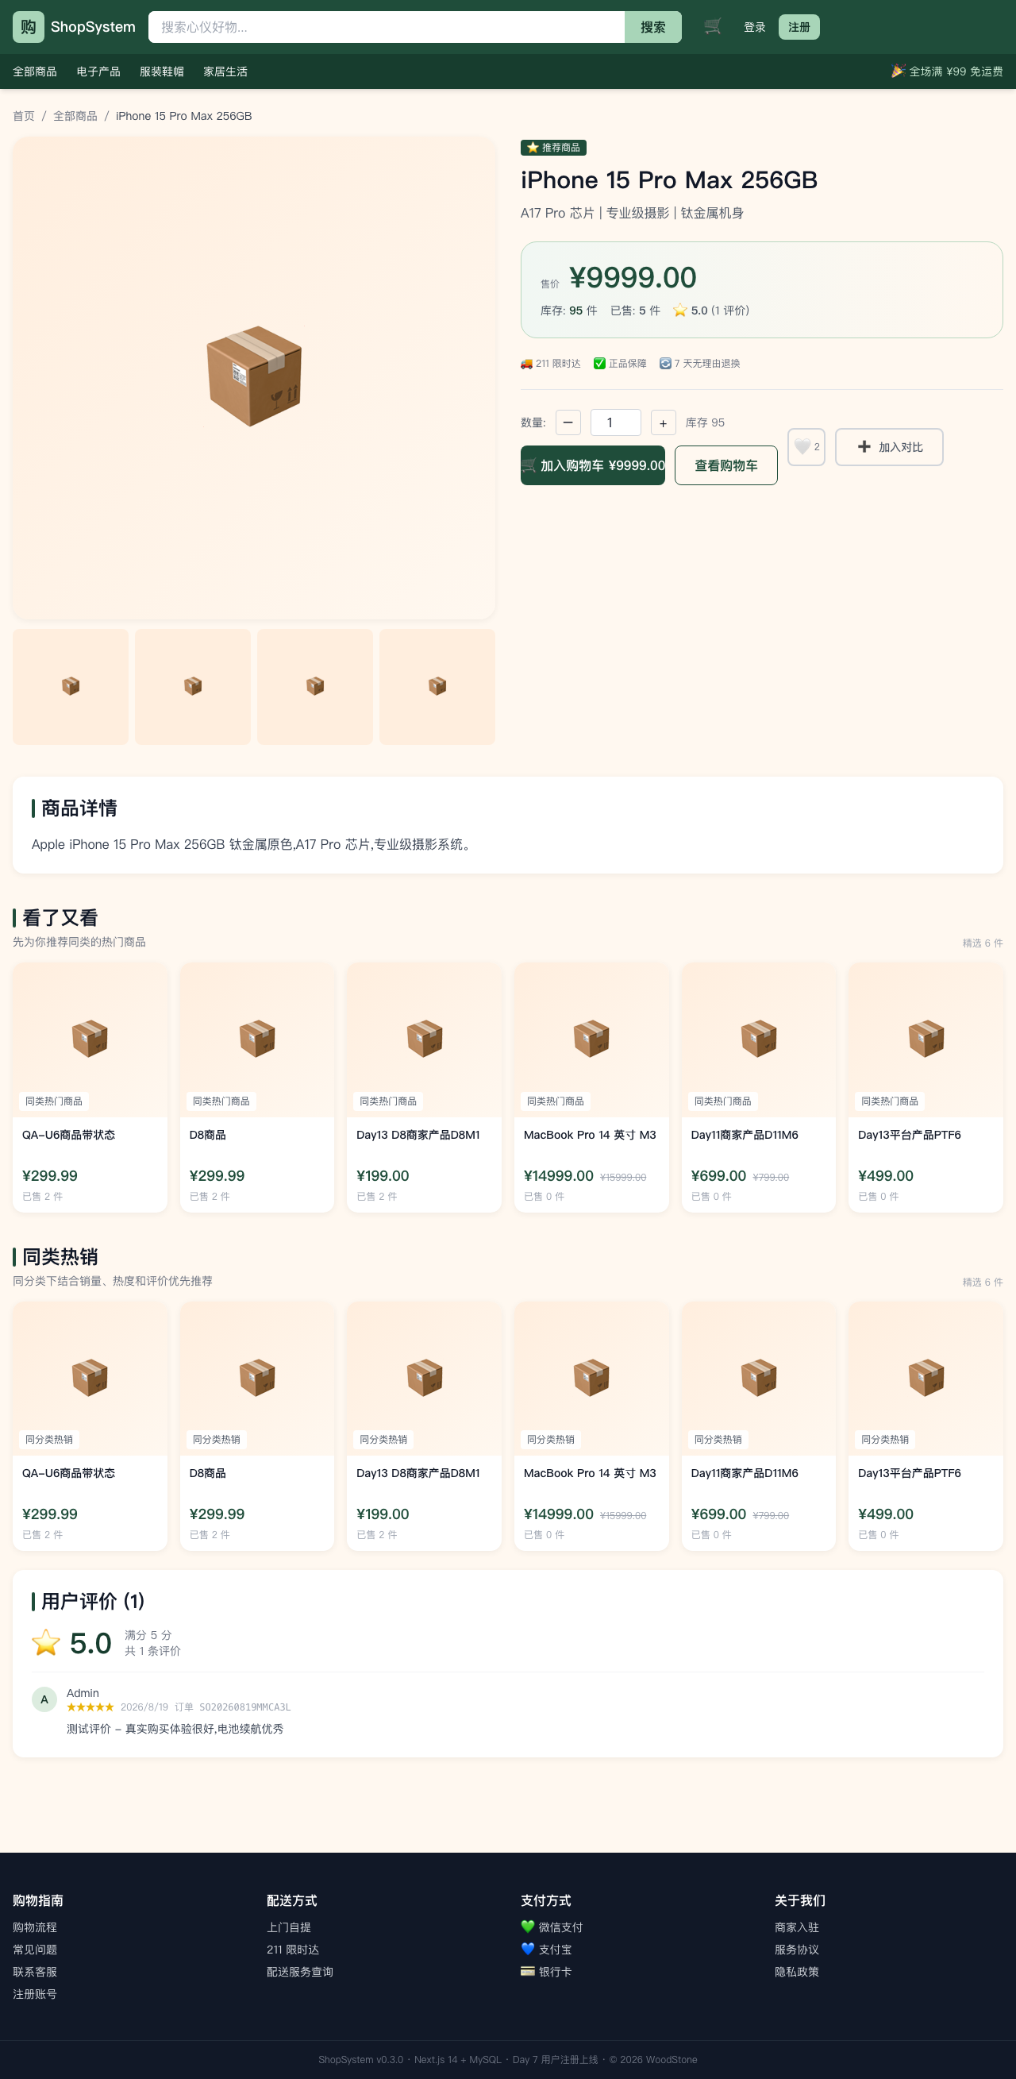Click the 211 限时达 delivery truck badge
The image size is (1016, 2079).
pos(550,364)
